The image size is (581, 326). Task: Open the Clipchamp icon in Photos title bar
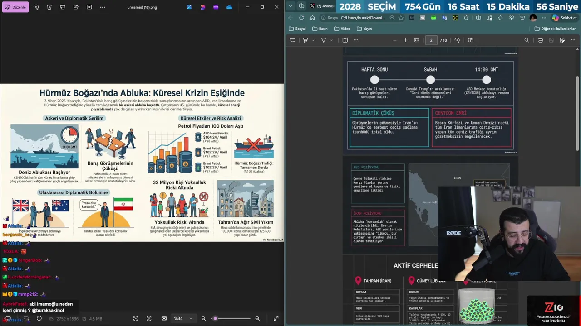tap(202, 7)
